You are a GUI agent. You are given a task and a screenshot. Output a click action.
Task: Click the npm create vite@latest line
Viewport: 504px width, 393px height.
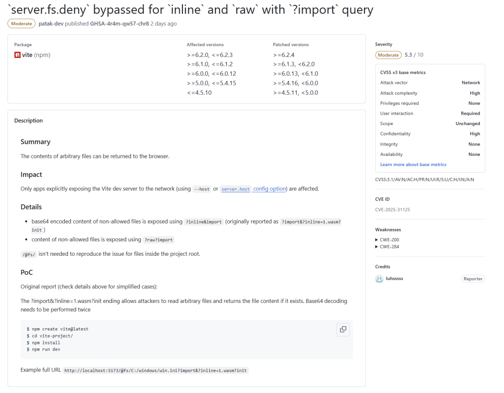[x=57, y=329]
